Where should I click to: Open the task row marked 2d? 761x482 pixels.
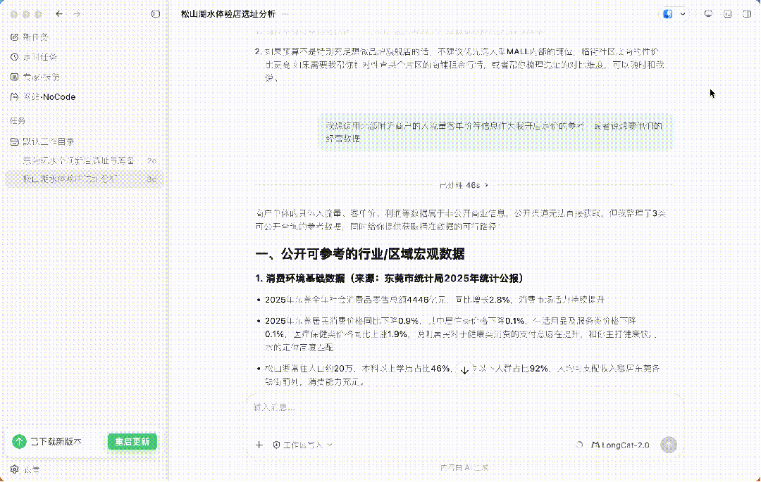pyautogui.click(x=85, y=160)
